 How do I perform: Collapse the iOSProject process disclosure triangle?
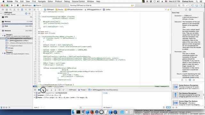click(x=1, y=13)
